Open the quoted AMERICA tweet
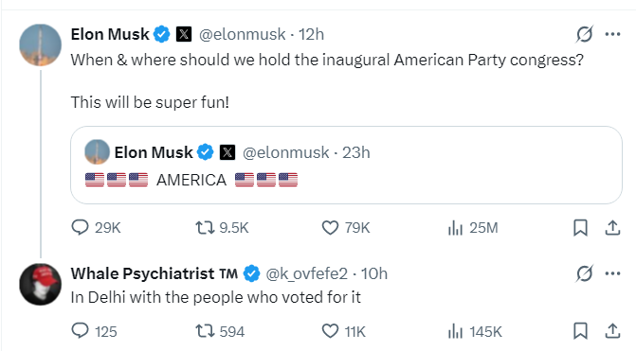The height and width of the screenshot is (351, 636). [346, 165]
